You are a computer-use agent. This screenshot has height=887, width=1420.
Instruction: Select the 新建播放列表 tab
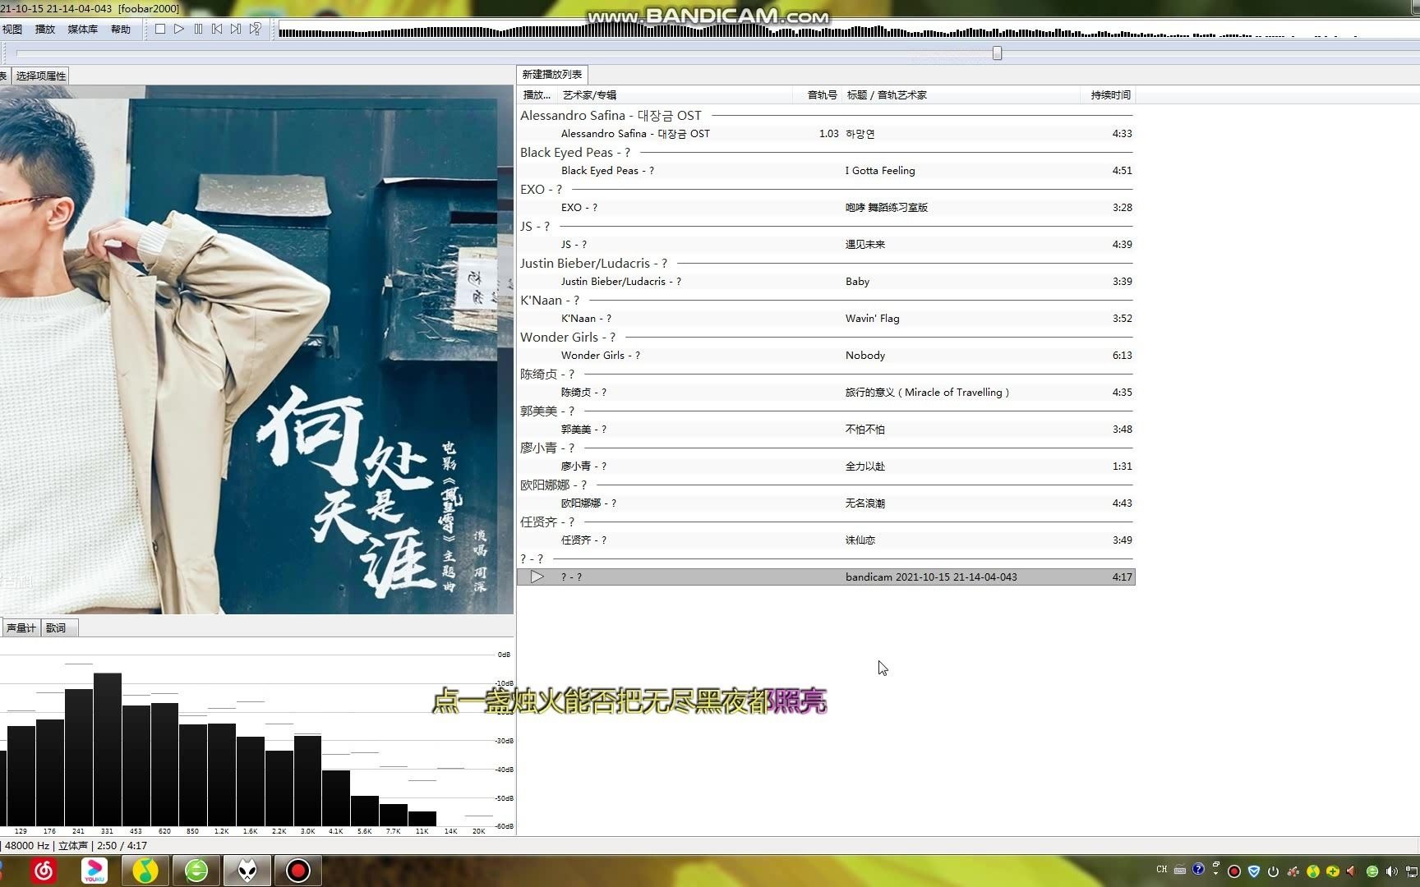point(552,75)
